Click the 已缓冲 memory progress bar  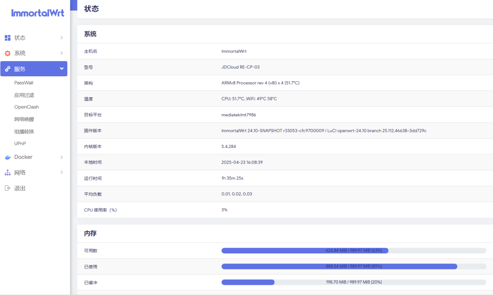(354, 282)
